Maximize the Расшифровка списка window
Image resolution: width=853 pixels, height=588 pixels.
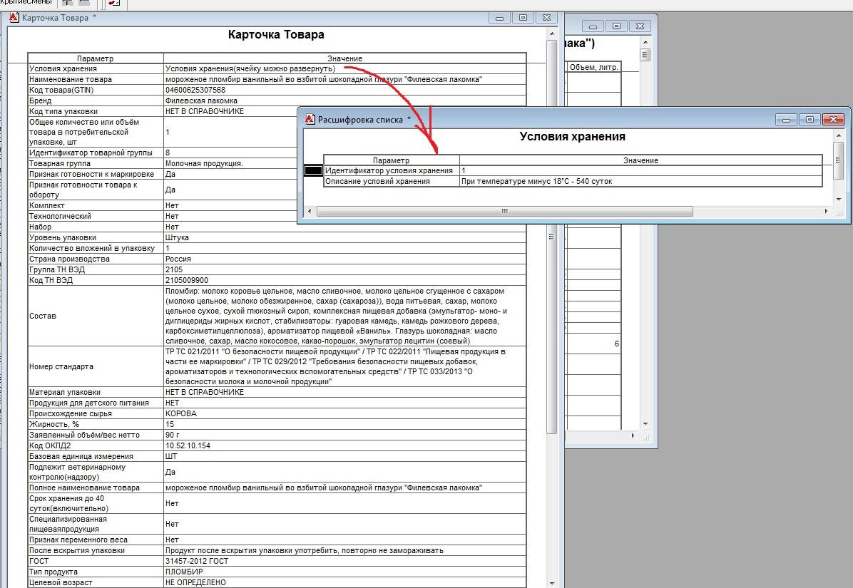coord(809,119)
